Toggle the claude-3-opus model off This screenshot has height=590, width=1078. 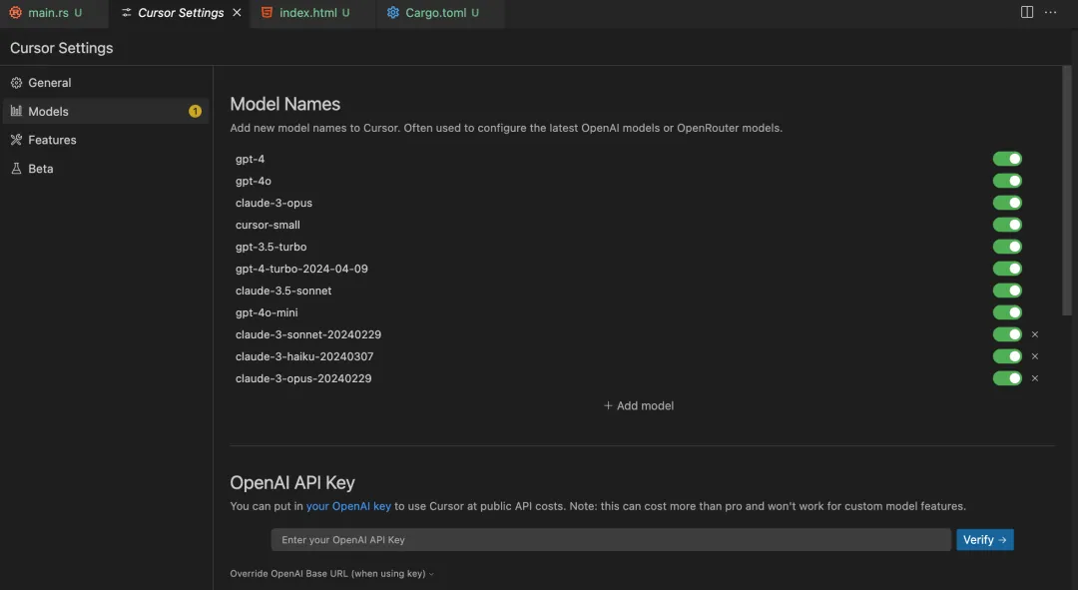1007,203
